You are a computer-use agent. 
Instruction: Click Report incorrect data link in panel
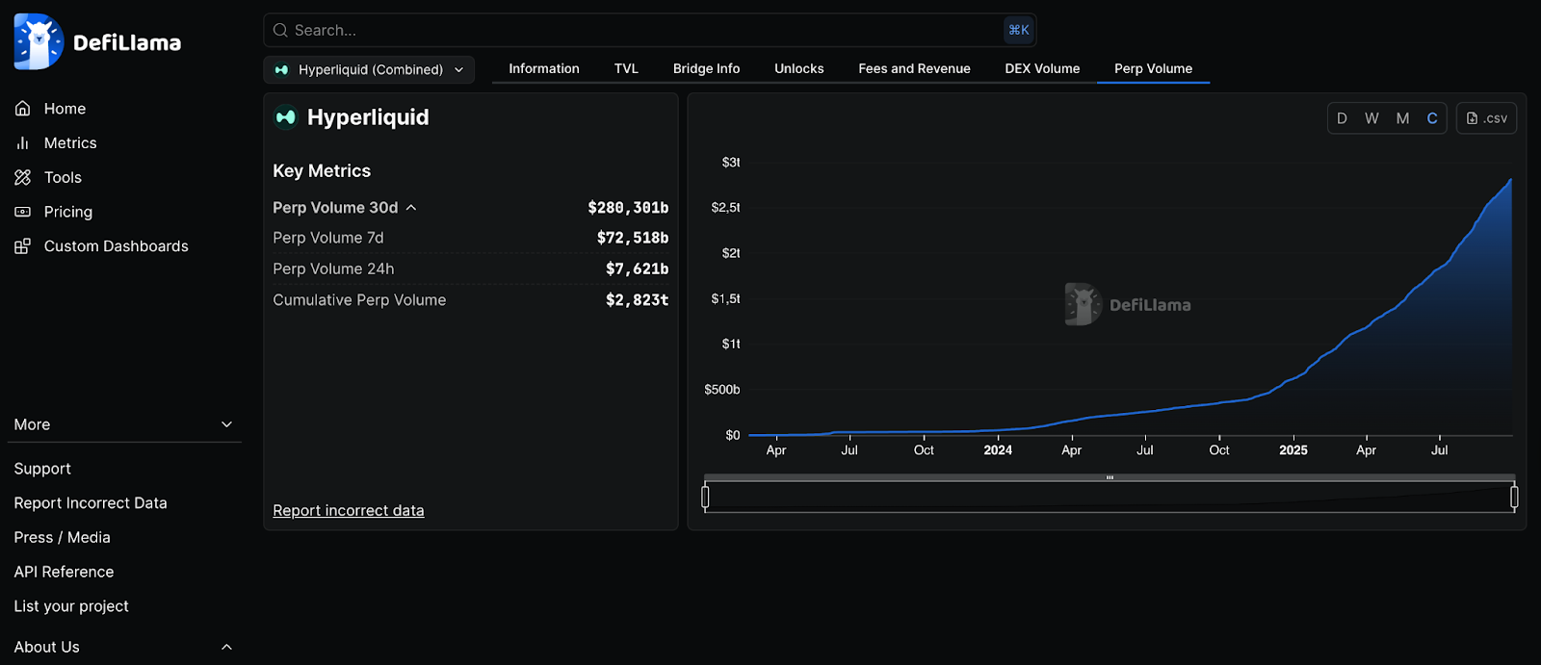(349, 511)
